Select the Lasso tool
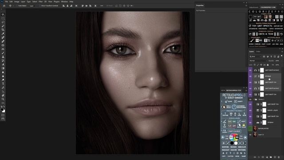This screenshot has height=160, width=284. pos(3,22)
